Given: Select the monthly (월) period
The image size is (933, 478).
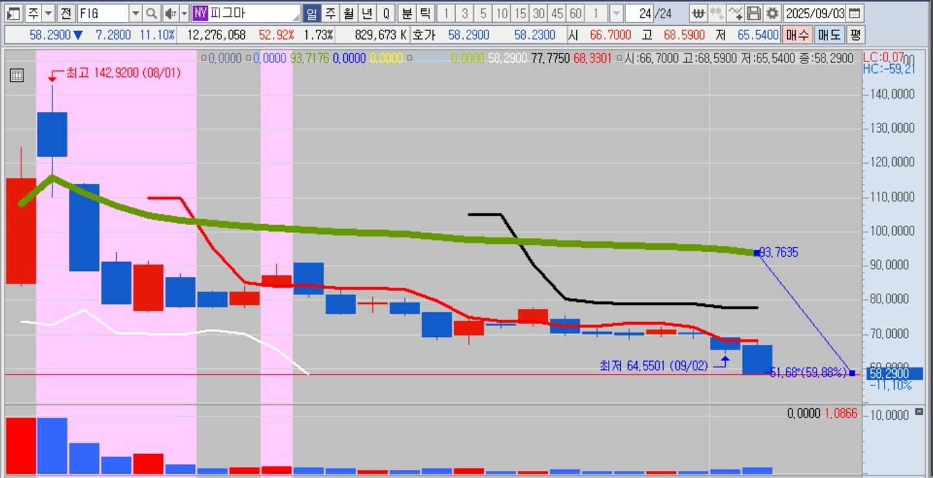Looking at the screenshot, I should tap(349, 13).
